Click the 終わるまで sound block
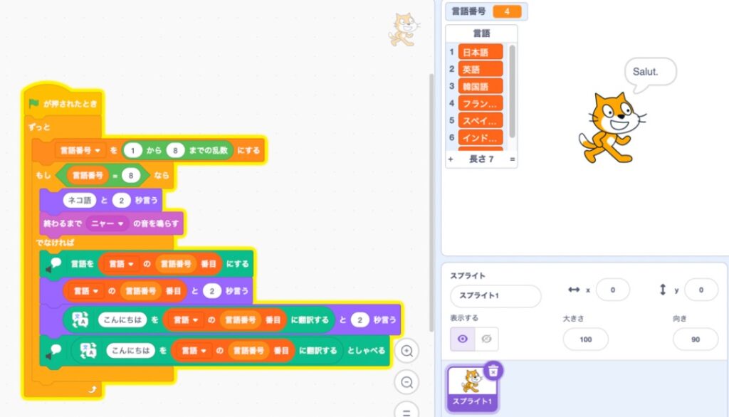Viewport: 729px width, 417px height. pyautogui.click(x=112, y=223)
